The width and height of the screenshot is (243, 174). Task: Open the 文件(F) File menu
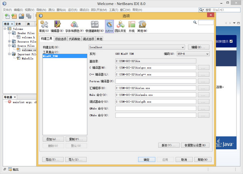click(7, 10)
